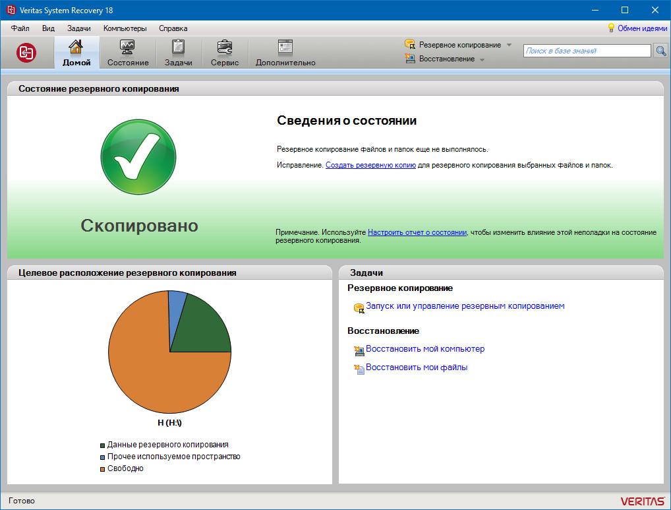
Task: Open the Справка menu
Action: pyautogui.click(x=173, y=28)
